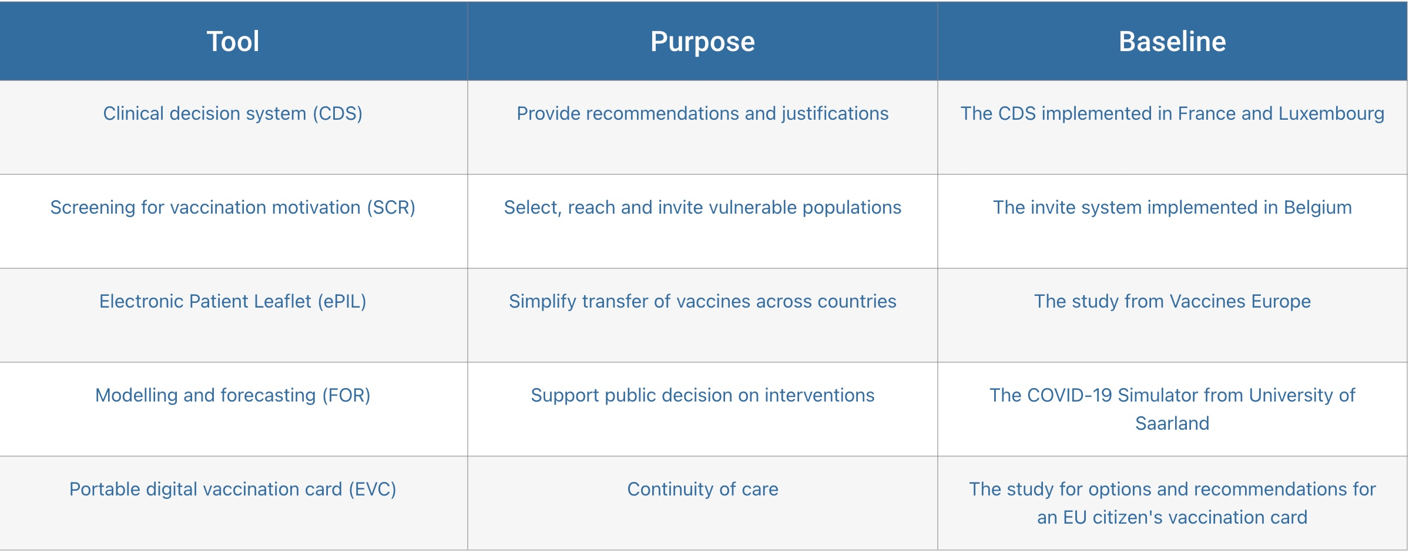Screen dimensions: 1409x553
Task: Select the Clinical decision system (CDS) cell
Action: [x=233, y=127]
